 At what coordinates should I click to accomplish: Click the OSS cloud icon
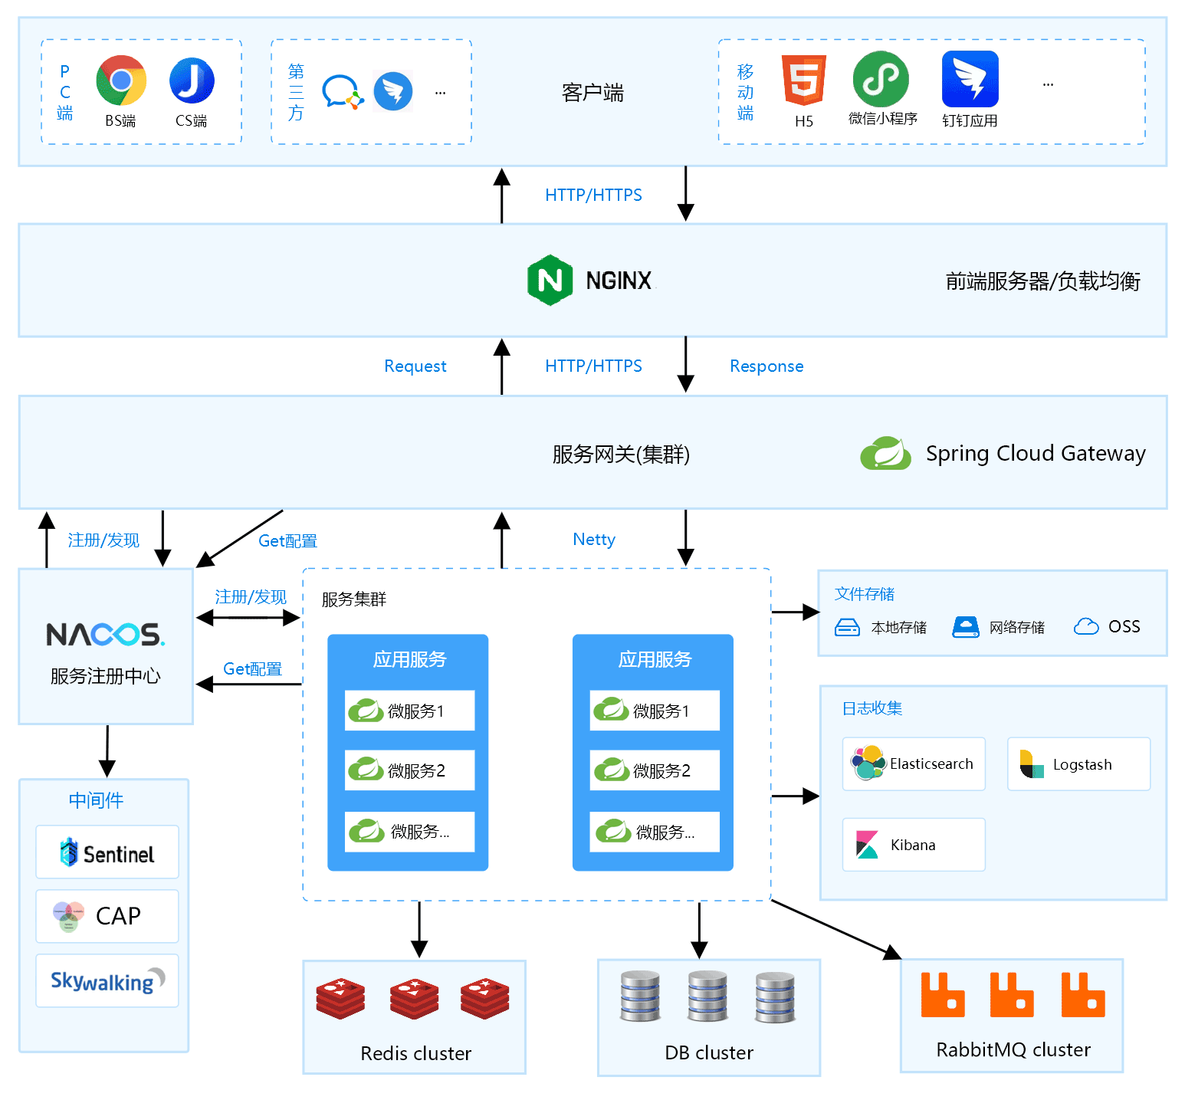(1086, 626)
